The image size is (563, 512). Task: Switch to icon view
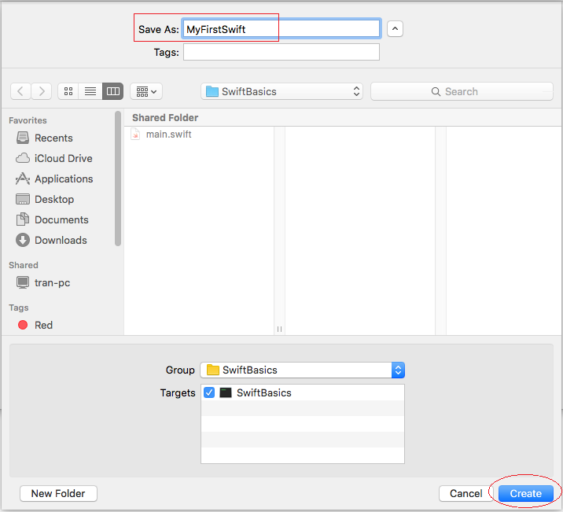click(68, 91)
